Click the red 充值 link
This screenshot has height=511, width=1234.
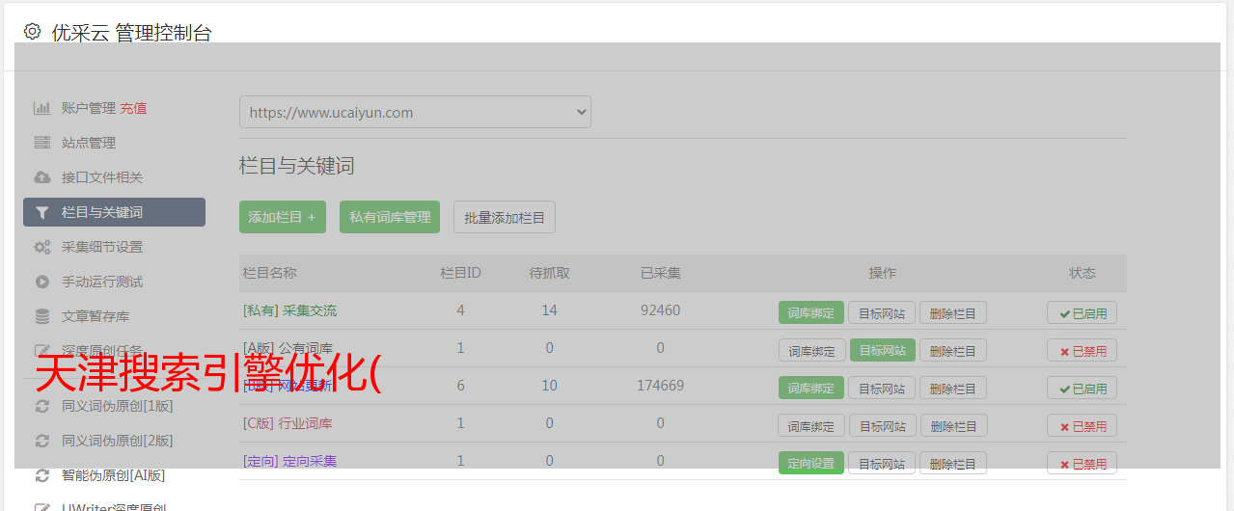pos(134,108)
